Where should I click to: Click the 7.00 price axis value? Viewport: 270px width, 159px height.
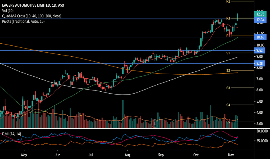[260, 79]
